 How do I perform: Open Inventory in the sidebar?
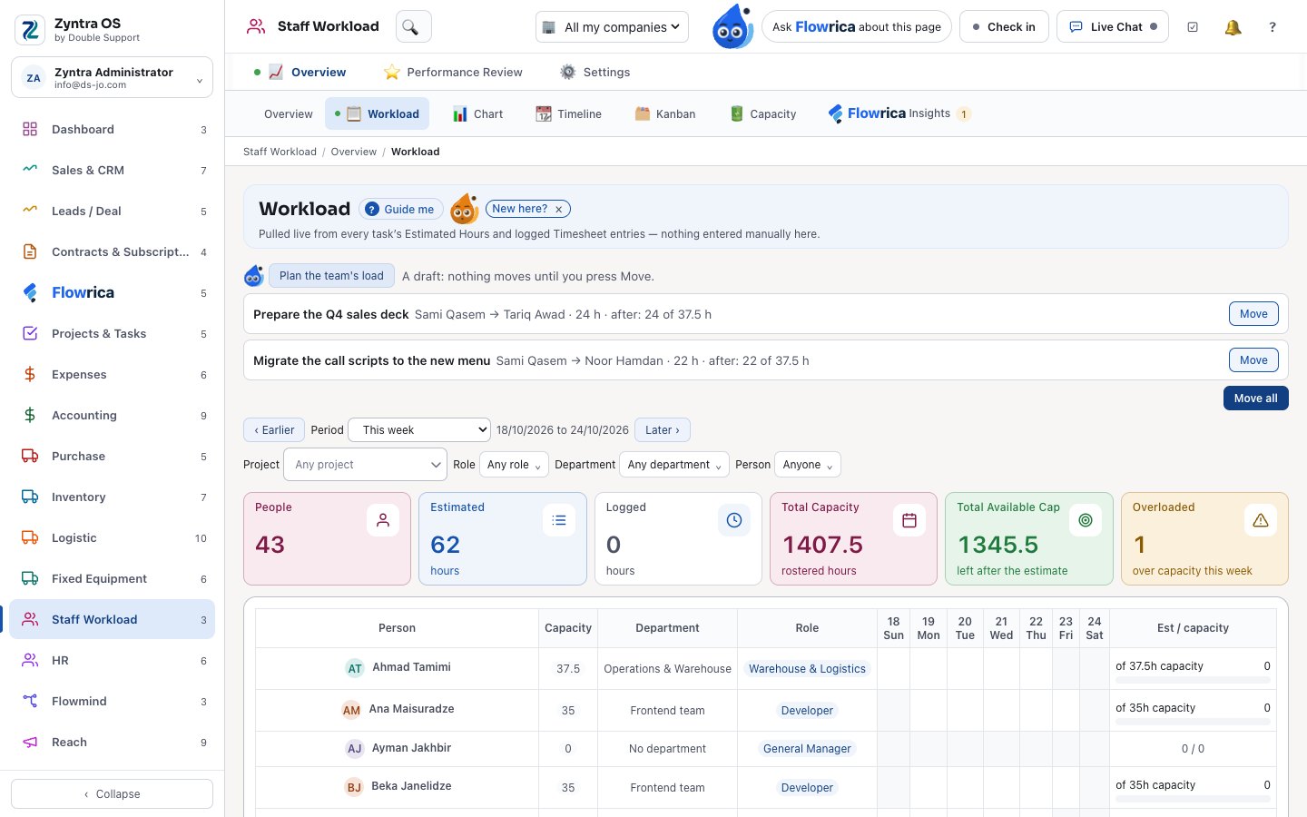point(113,497)
